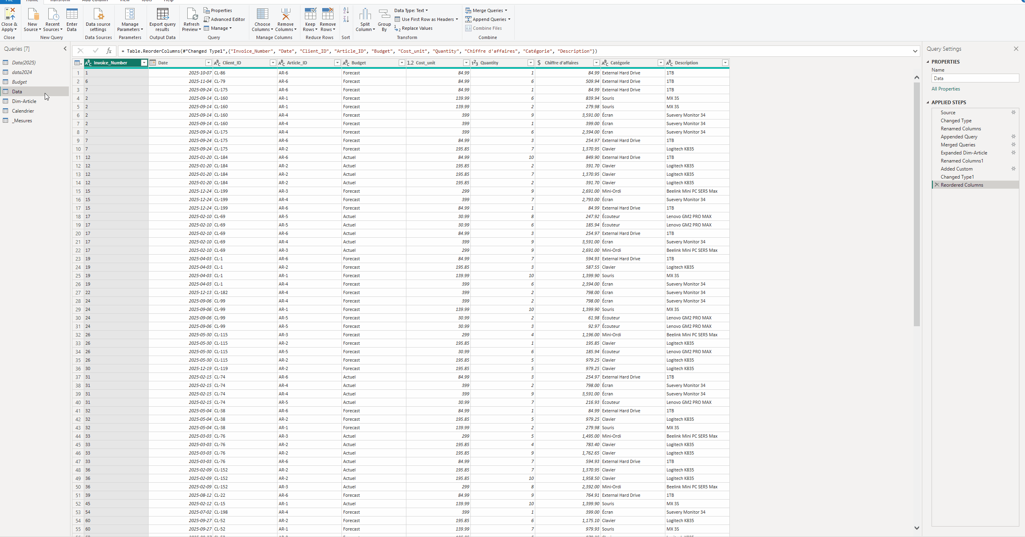Click the Remove Columns button
This screenshot has width=1025, height=537.
[x=286, y=20]
